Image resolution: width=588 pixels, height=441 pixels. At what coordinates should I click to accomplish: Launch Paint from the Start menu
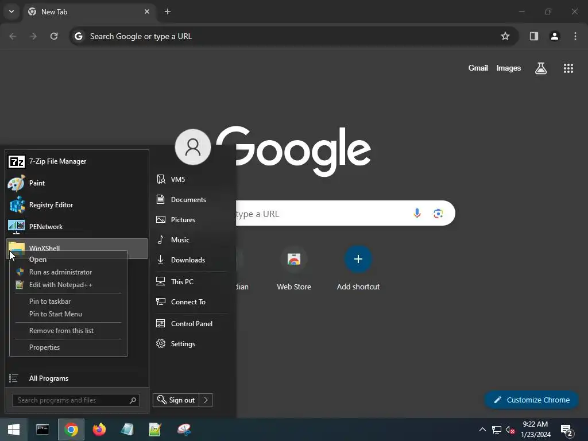(x=77, y=183)
